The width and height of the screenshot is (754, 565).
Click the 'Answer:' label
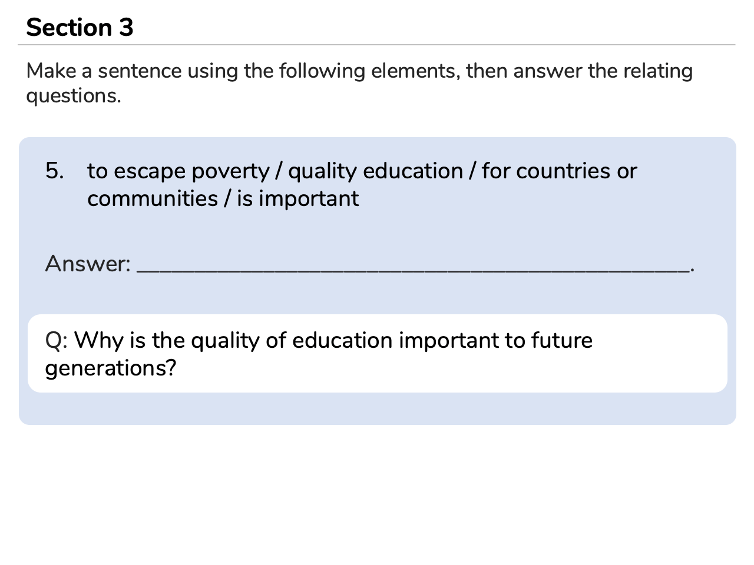coord(88,264)
